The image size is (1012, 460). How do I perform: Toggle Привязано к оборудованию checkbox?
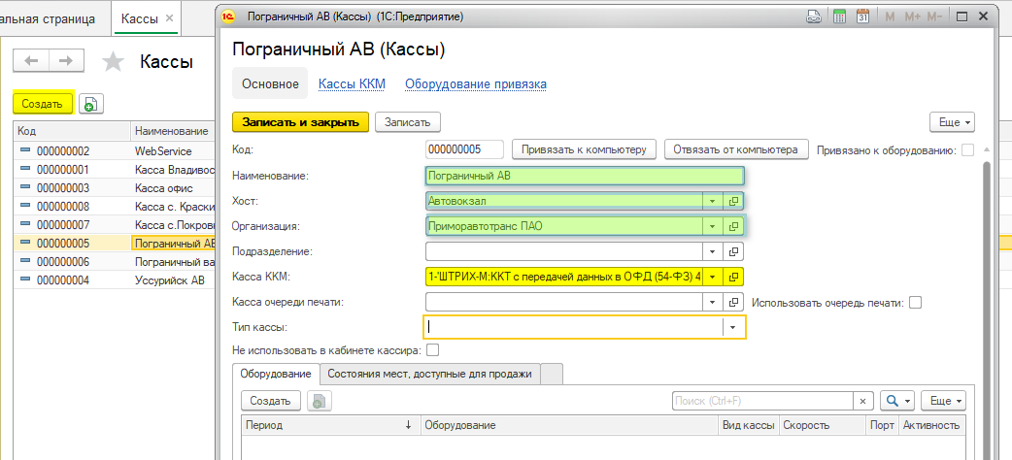(x=966, y=149)
